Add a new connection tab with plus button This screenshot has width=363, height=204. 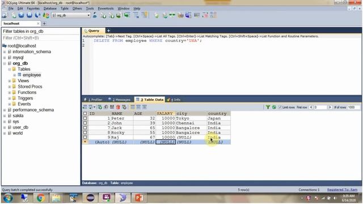(x=44, y=24)
